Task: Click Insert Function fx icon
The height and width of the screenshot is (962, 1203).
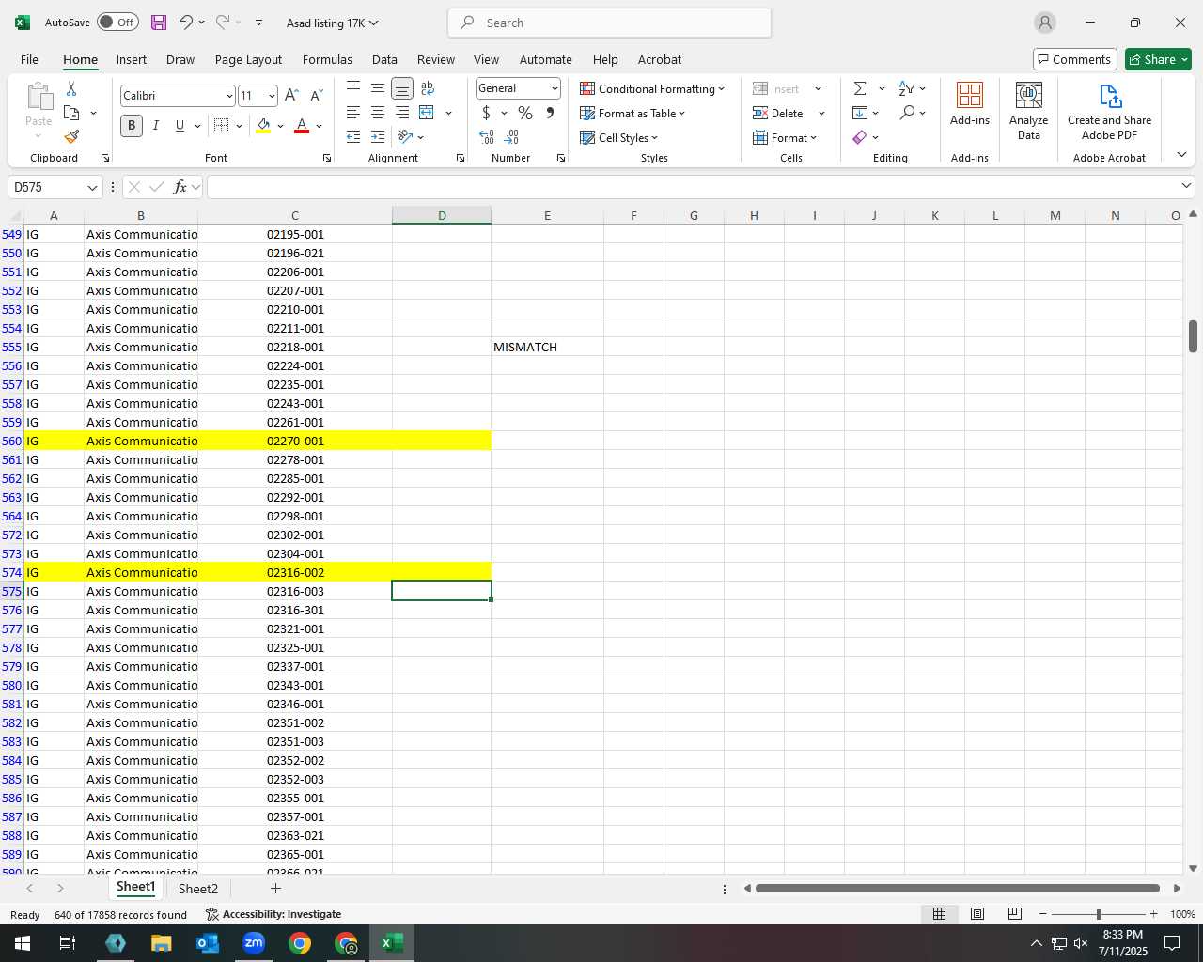Action: click(x=180, y=187)
